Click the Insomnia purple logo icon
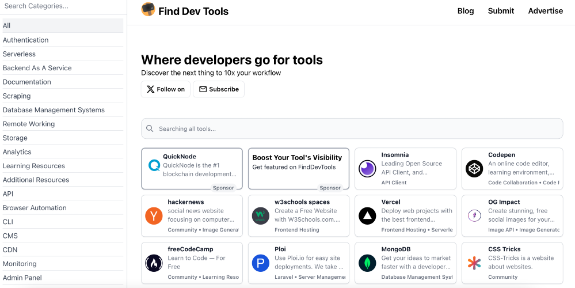 point(367,169)
